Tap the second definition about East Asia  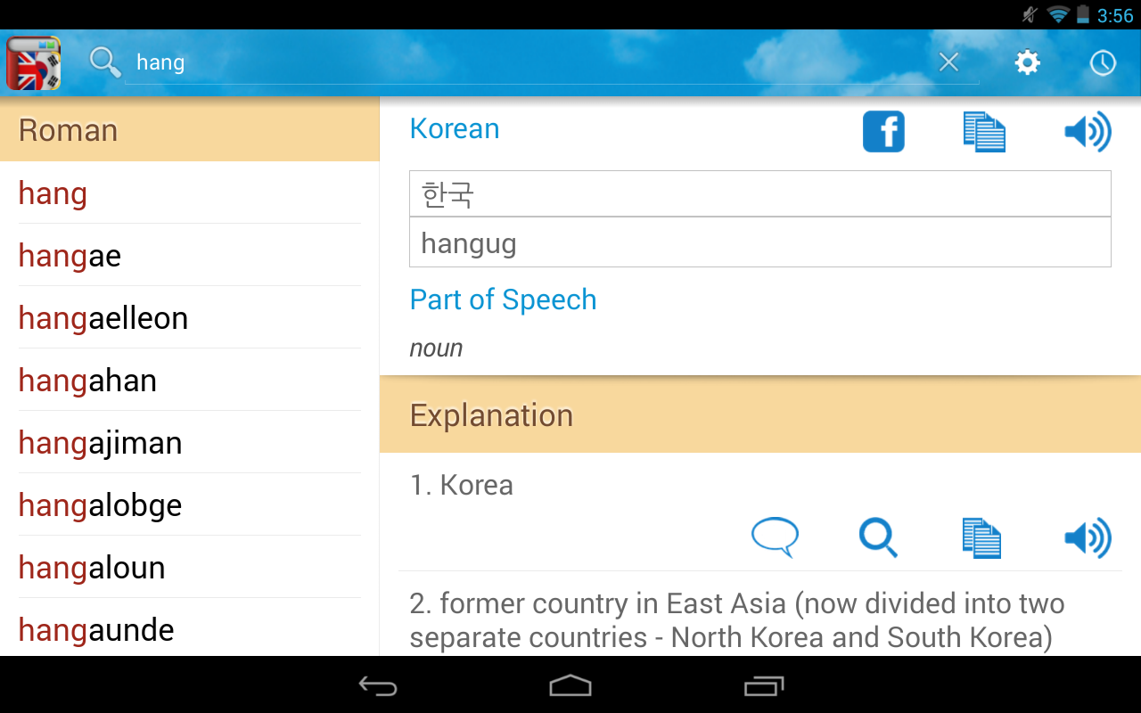pos(737,620)
